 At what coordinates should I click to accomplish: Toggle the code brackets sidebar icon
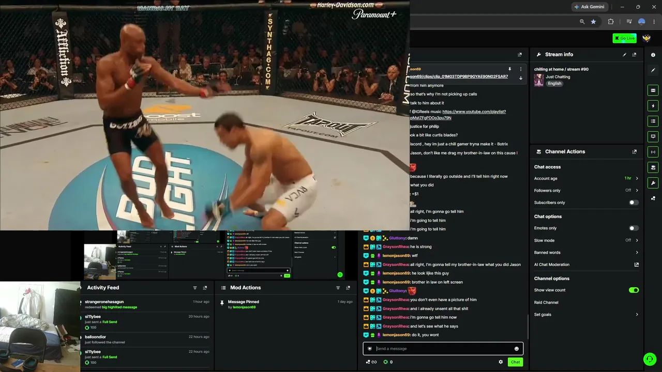(653, 152)
